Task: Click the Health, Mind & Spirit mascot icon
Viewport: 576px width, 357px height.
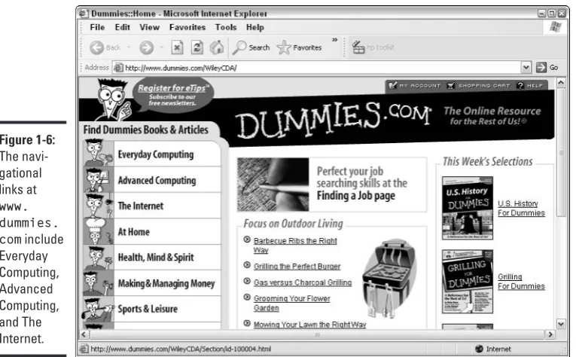Action: [98, 258]
